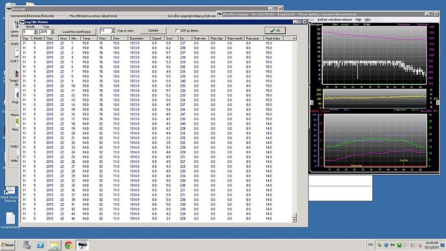Image resolution: width=446 pixels, height=251 pixels.
Task: Enable the DIR as letters checkbox
Action: pyautogui.click(x=177, y=31)
